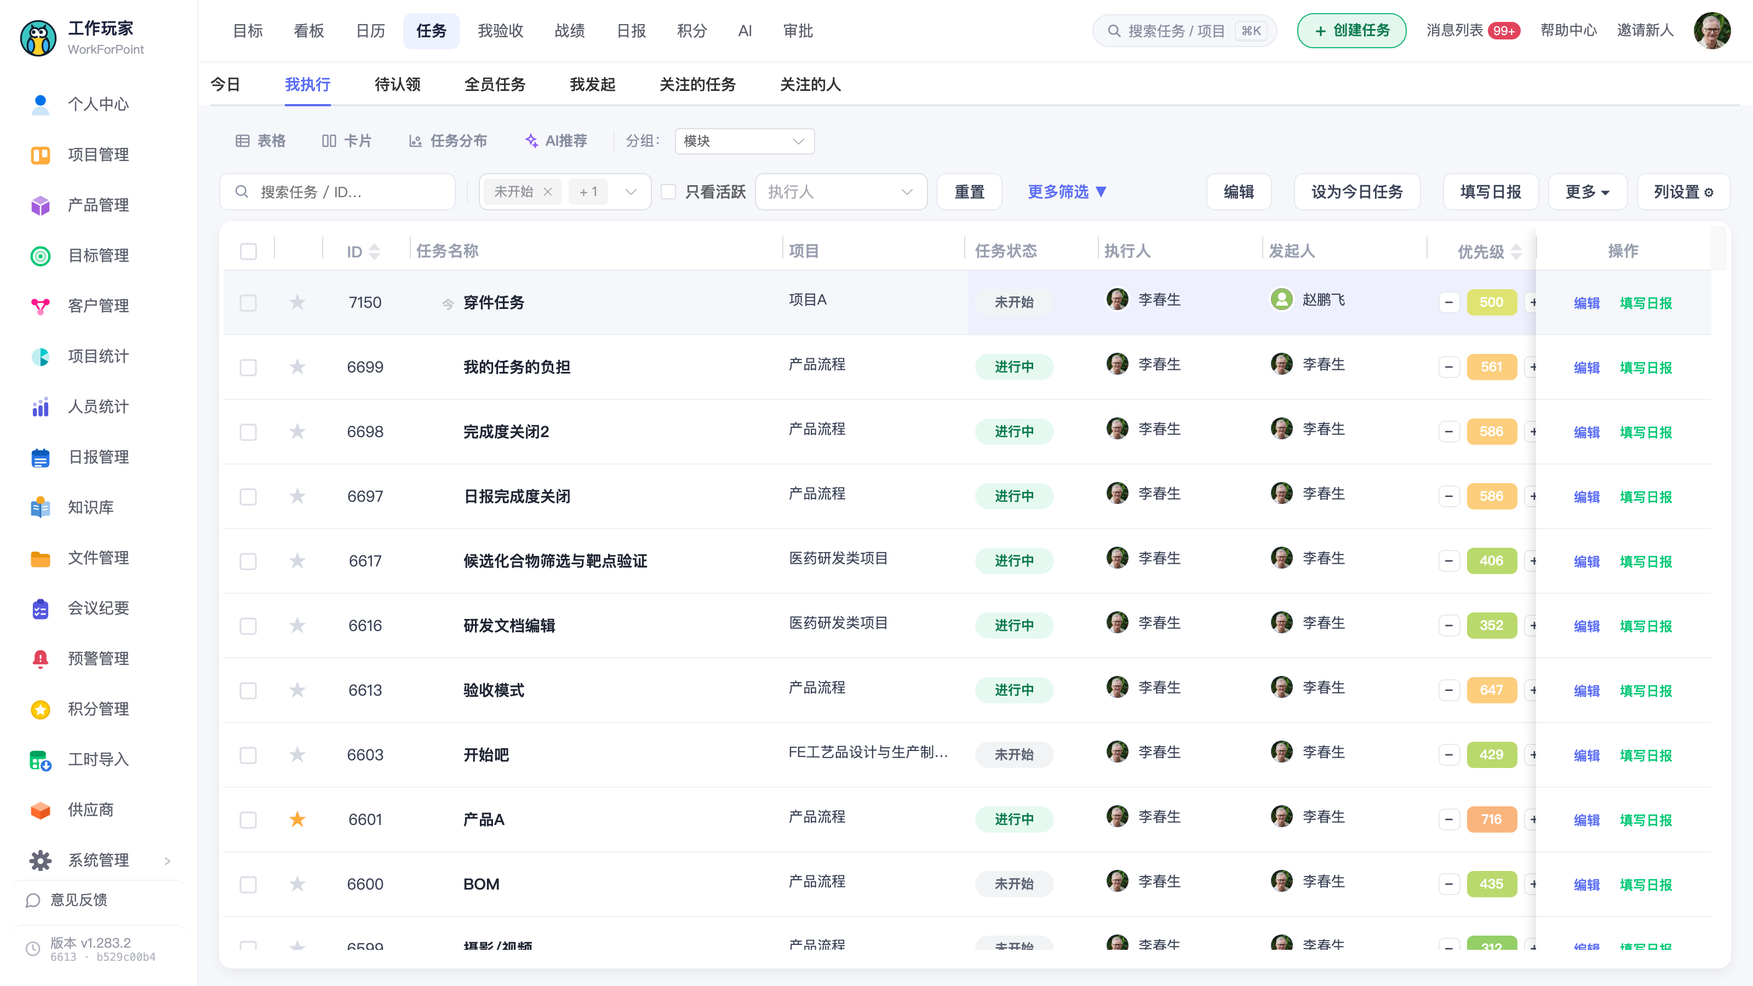1753x986 pixels.
Task: Click the subtask icon beside 穿件任务
Action: (x=448, y=303)
